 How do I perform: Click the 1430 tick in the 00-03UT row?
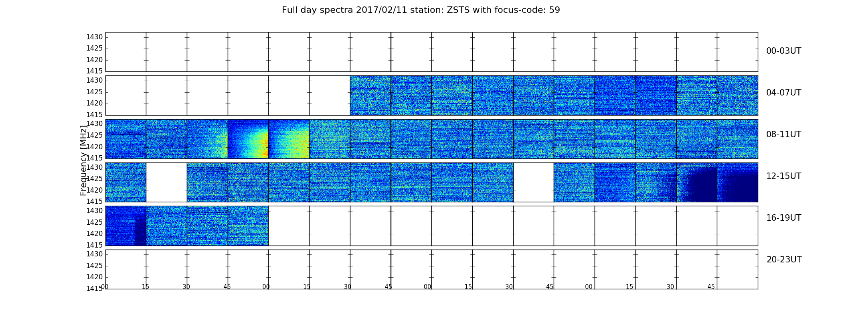click(x=95, y=37)
